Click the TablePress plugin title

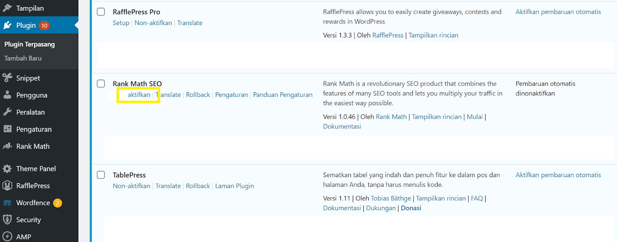click(x=129, y=175)
